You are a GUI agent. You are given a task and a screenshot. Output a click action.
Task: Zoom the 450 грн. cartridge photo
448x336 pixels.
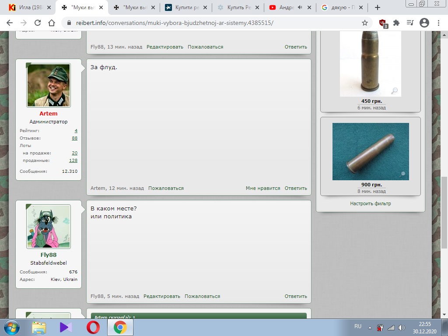(394, 91)
